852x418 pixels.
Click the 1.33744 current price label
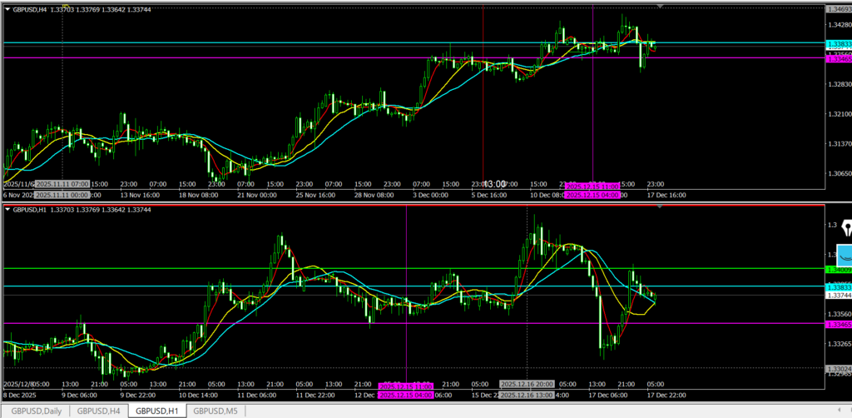point(838,296)
